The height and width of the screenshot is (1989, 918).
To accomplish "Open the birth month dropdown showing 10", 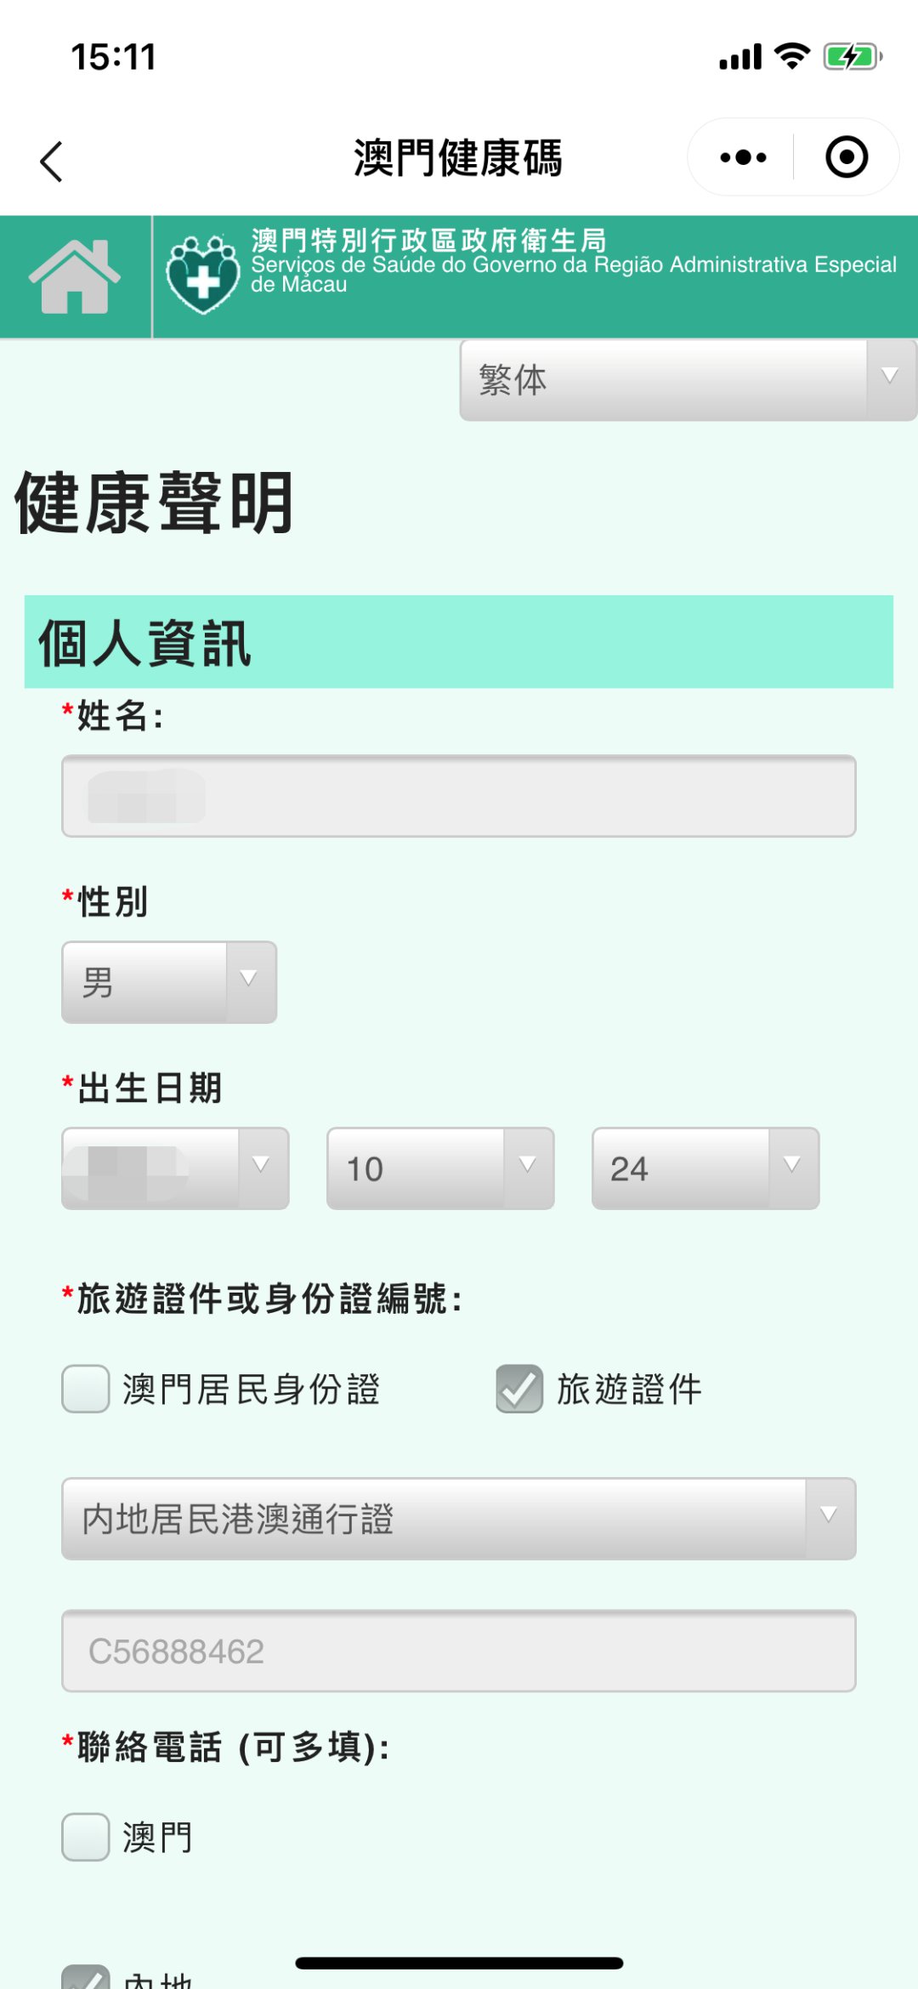I will [x=440, y=1168].
